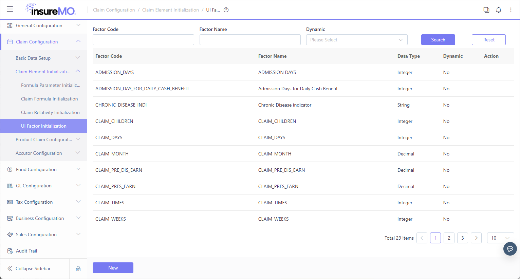Click the Collapse Sidebar control
The height and width of the screenshot is (279, 520).
coord(29,268)
